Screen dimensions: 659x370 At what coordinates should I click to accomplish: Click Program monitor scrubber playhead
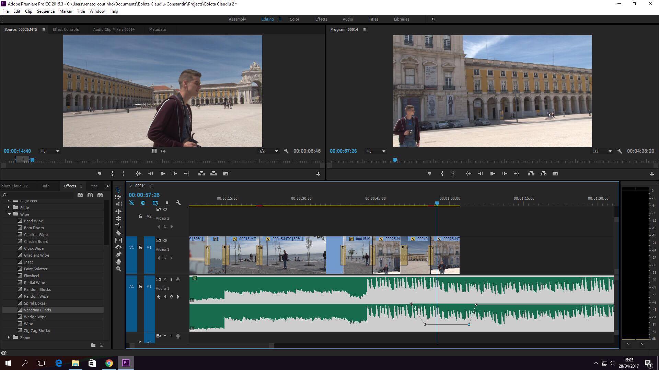(x=395, y=160)
